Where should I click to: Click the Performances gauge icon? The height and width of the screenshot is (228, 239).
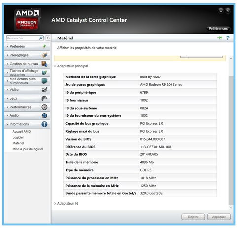(44, 107)
